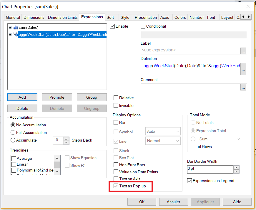The height and width of the screenshot is (210, 256).
Task: Toggle the Conditional checkbox
Action: tap(143, 26)
